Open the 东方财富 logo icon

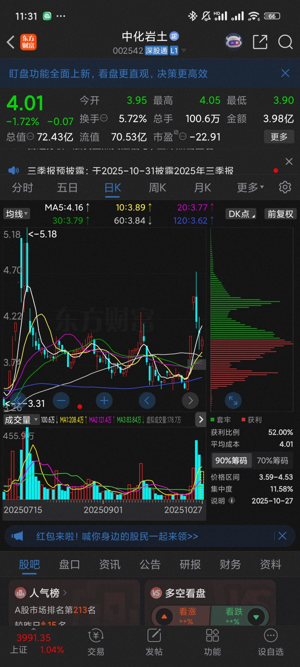coord(28,42)
